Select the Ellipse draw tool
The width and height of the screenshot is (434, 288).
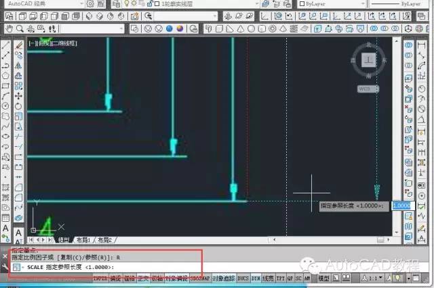pos(5,137)
